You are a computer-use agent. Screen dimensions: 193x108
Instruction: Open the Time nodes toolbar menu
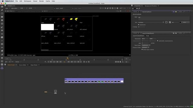click(x=2, y=13)
